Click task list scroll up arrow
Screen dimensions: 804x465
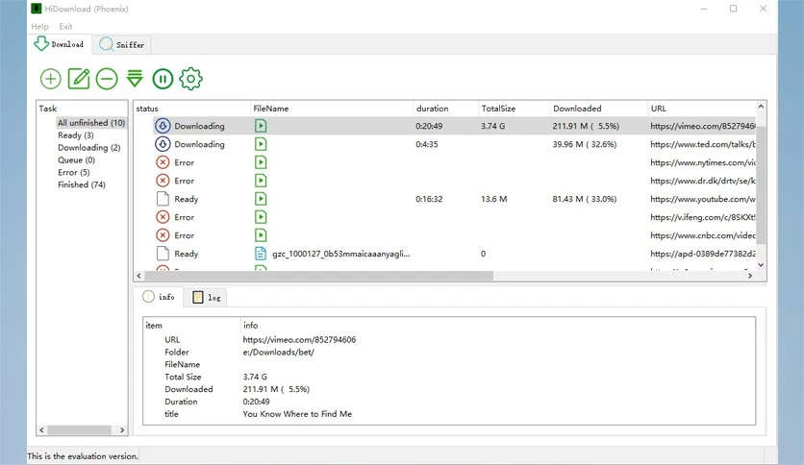(761, 107)
